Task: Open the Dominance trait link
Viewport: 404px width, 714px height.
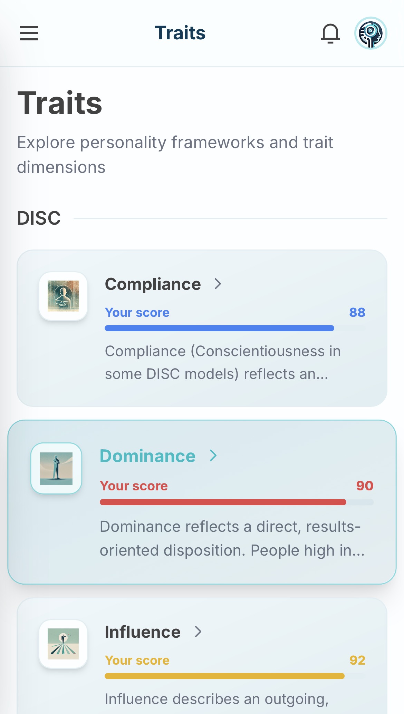Action: click(147, 456)
